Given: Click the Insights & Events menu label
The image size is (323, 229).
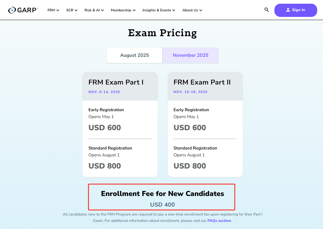Looking at the screenshot, I should 157,10.
